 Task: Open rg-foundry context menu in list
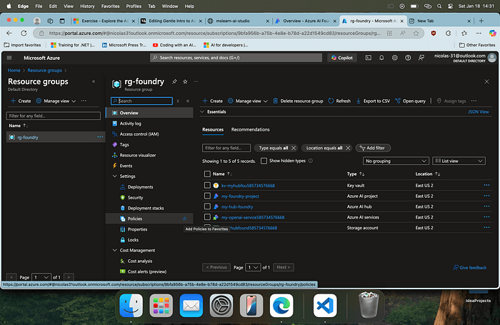click(x=100, y=137)
